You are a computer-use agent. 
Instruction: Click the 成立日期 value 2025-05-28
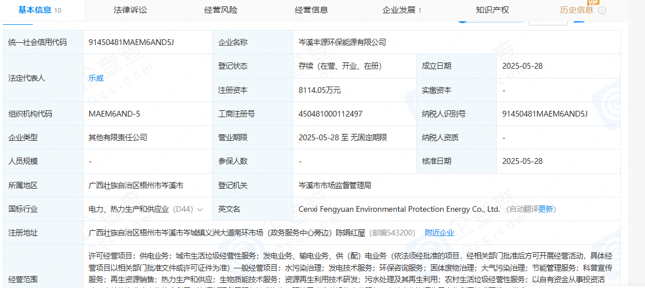(523, 66)
